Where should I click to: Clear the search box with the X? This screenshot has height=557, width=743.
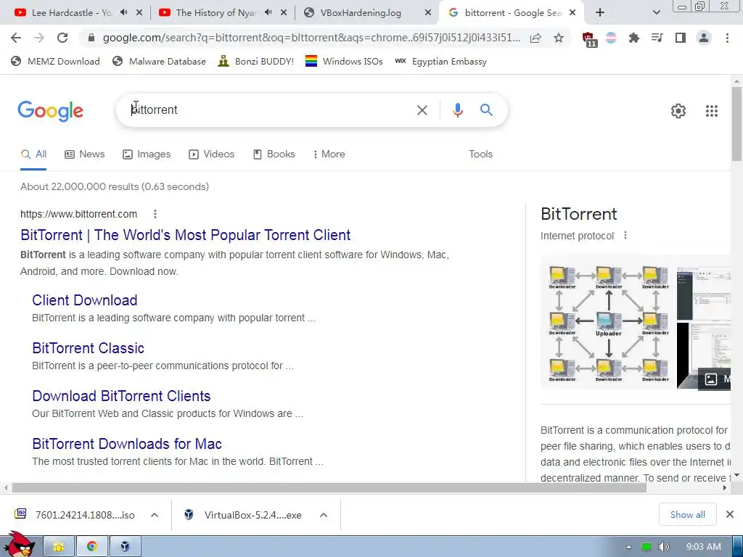click(422, 110)
